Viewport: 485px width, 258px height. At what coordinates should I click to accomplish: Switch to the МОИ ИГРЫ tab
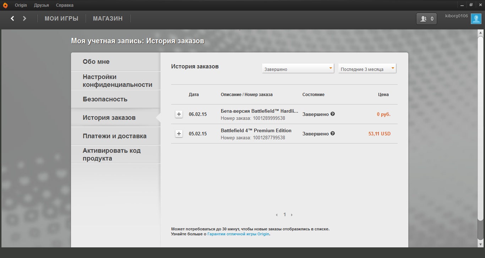tap(61, 18)
